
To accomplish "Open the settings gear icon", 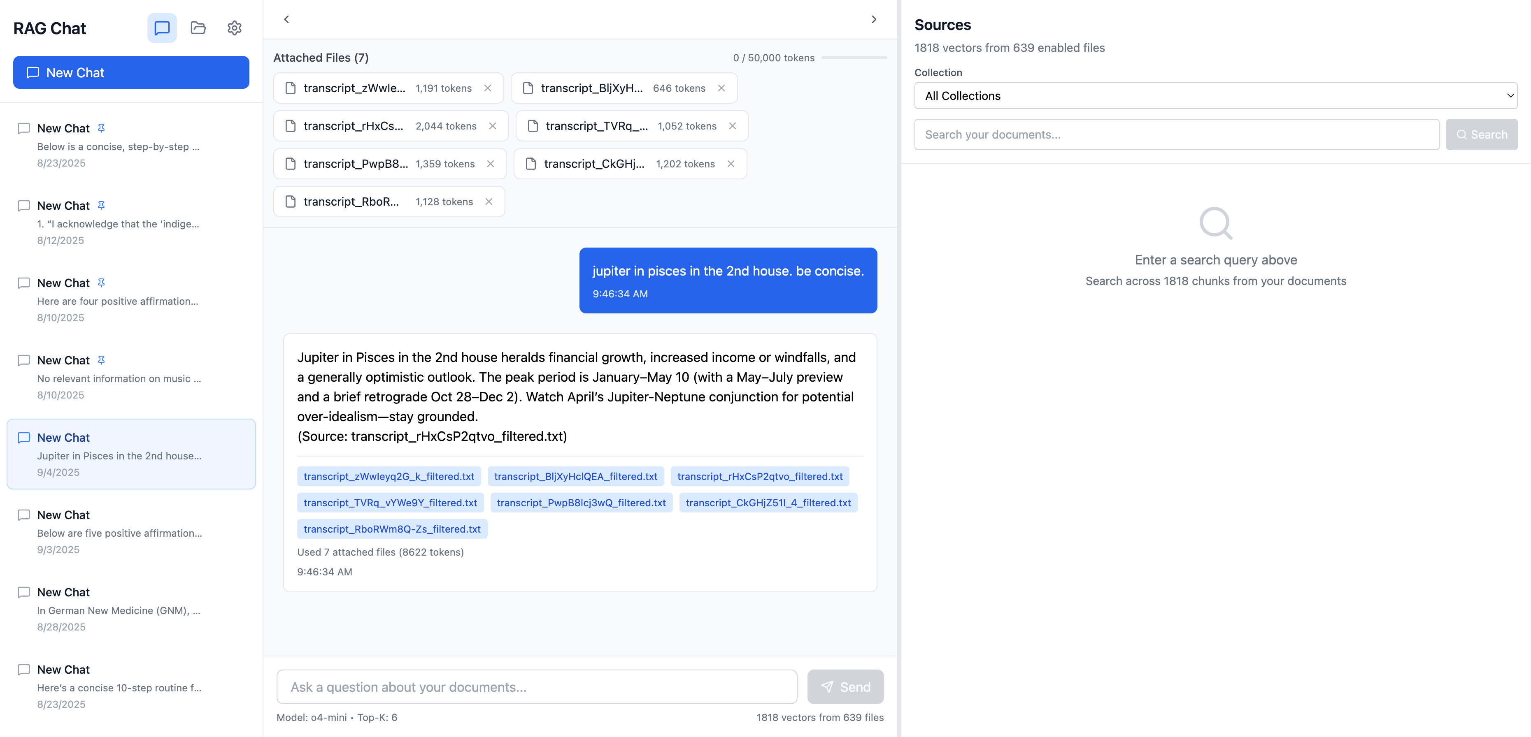I will (x=234, y=28).
